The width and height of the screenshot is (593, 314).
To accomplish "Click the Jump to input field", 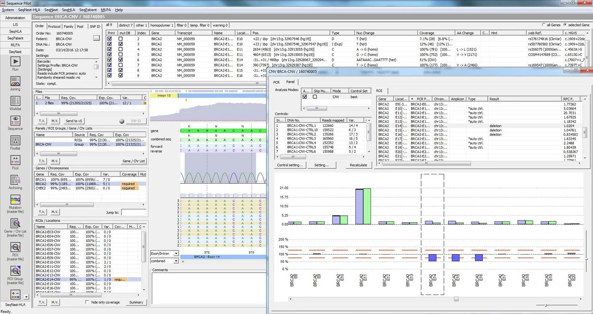I will click(x=133, y=212).
